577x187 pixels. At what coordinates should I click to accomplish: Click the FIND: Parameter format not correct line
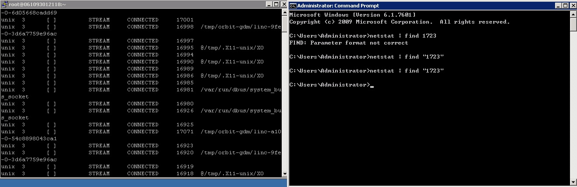point(349,43)
